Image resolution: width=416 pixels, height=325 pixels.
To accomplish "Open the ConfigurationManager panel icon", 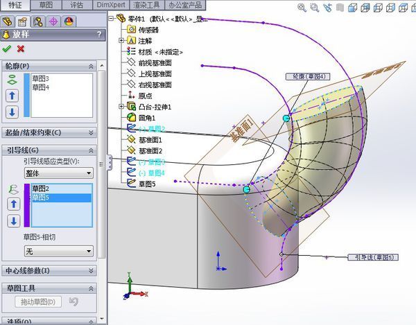I will coord(38,21).
